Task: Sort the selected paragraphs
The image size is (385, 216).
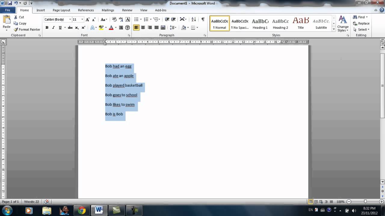Action: tap(194, 19)
